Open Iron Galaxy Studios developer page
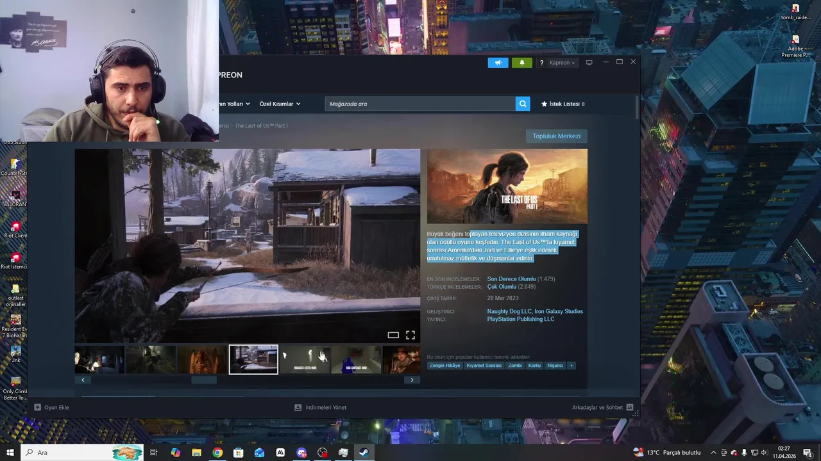The image size is (821, 461). click(559, 311)
